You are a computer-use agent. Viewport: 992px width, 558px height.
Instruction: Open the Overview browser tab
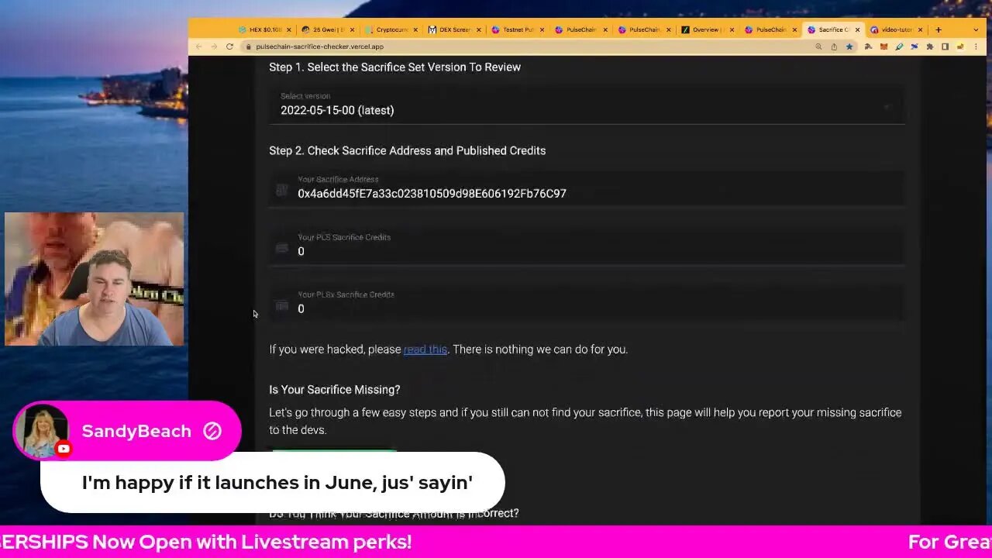(705, 29)
